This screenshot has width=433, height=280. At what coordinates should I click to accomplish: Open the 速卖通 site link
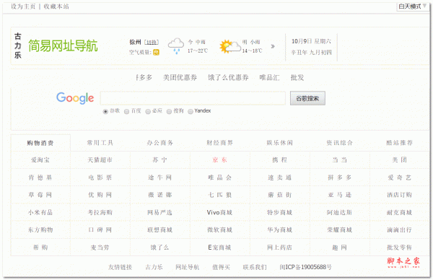pos(279,178)
